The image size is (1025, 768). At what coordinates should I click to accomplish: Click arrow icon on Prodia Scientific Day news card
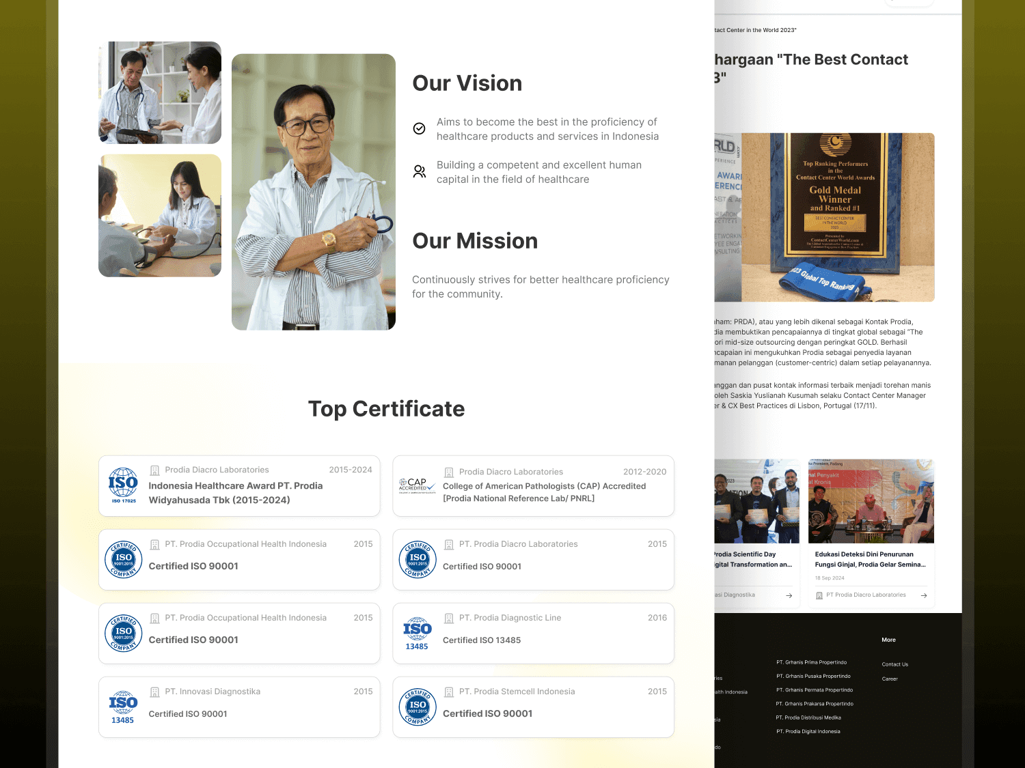tap(789, 595)
